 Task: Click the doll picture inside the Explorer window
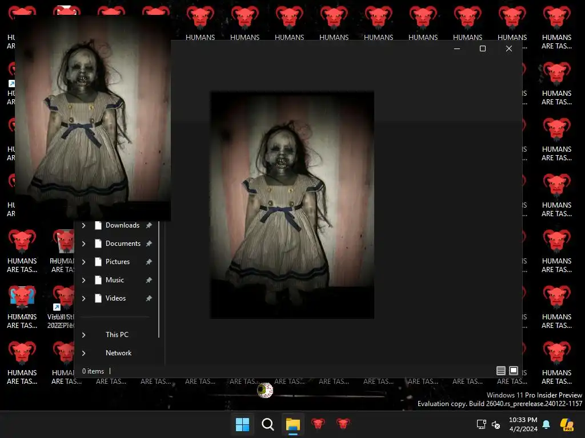pyautogui.click(x=292, y=205)
